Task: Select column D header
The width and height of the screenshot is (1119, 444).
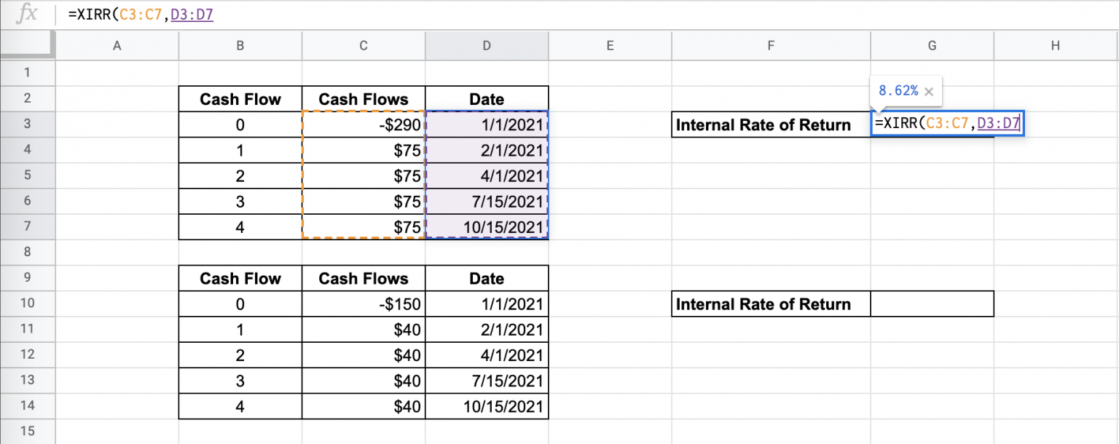Action: click(486, 45)
